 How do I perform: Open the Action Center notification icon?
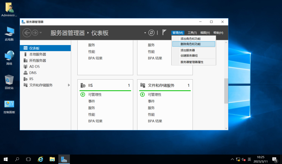click(x=275, y=159)
